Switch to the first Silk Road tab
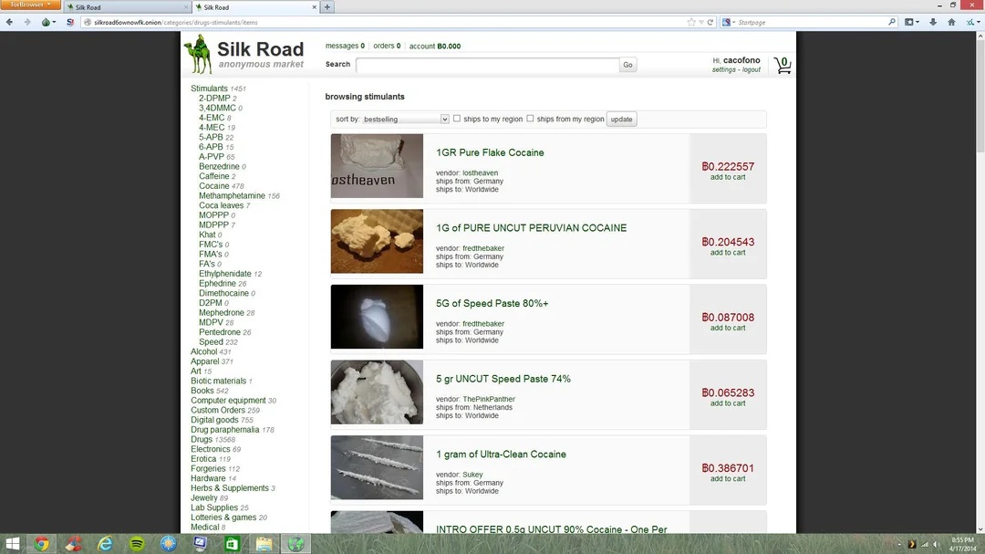This screenshot has width=985, height=554. coord(128,7)
